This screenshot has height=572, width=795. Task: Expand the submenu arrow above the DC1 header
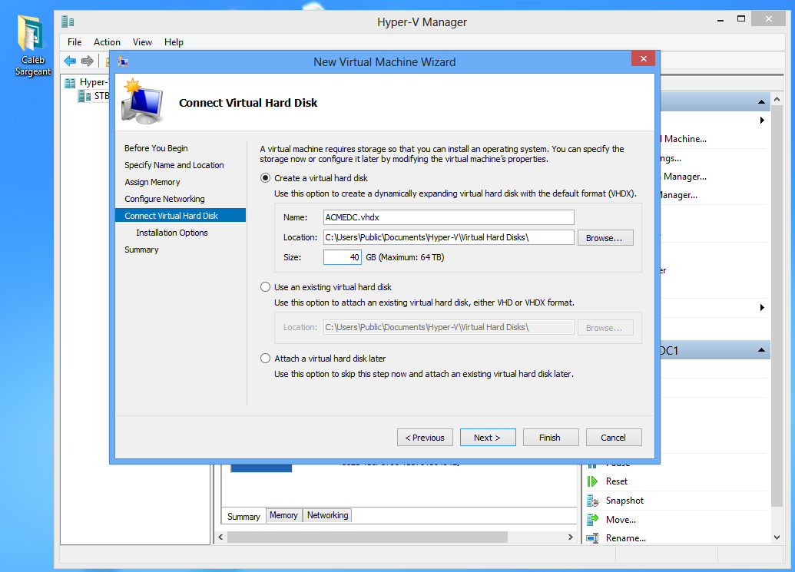(x=762, y=308)
